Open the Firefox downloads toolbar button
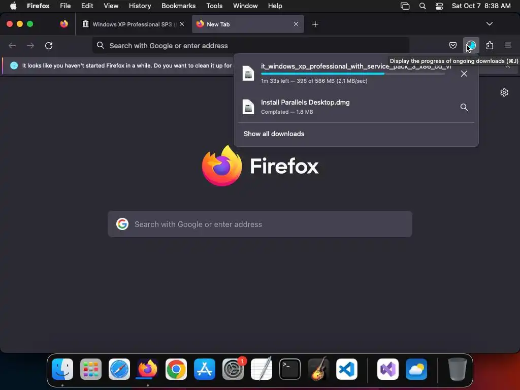Viewport: 520px width, 390px height. 471,45
